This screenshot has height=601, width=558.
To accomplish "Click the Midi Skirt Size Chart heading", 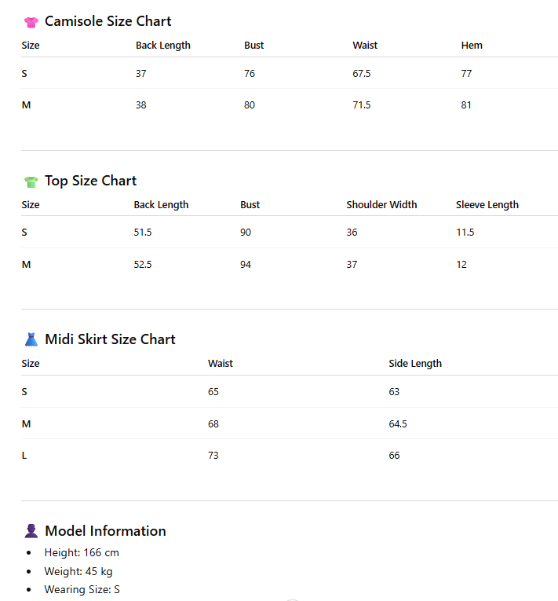I will click(110, 339).
